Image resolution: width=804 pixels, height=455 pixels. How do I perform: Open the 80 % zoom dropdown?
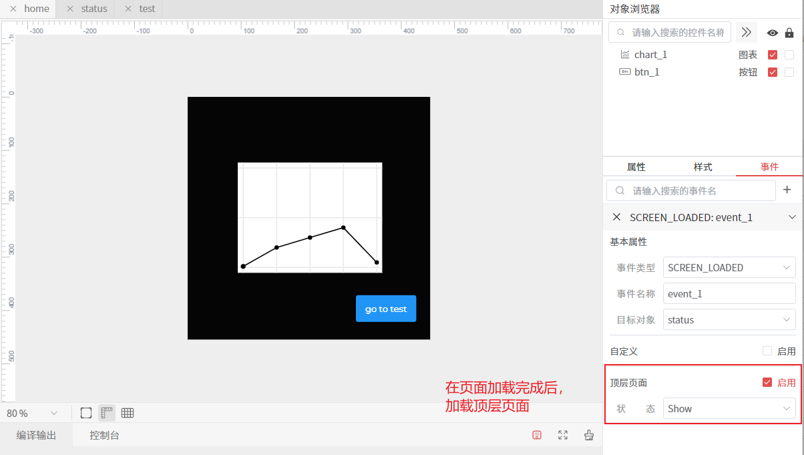click(x=33, y=413)
